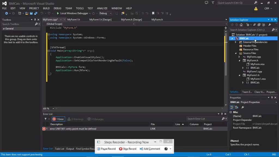Image resolution: width=279 pixels, height=157 pixels.
Task: Click Pause Record in Steps Recorder
Action: pyautogui.click(x=107, y=149)
